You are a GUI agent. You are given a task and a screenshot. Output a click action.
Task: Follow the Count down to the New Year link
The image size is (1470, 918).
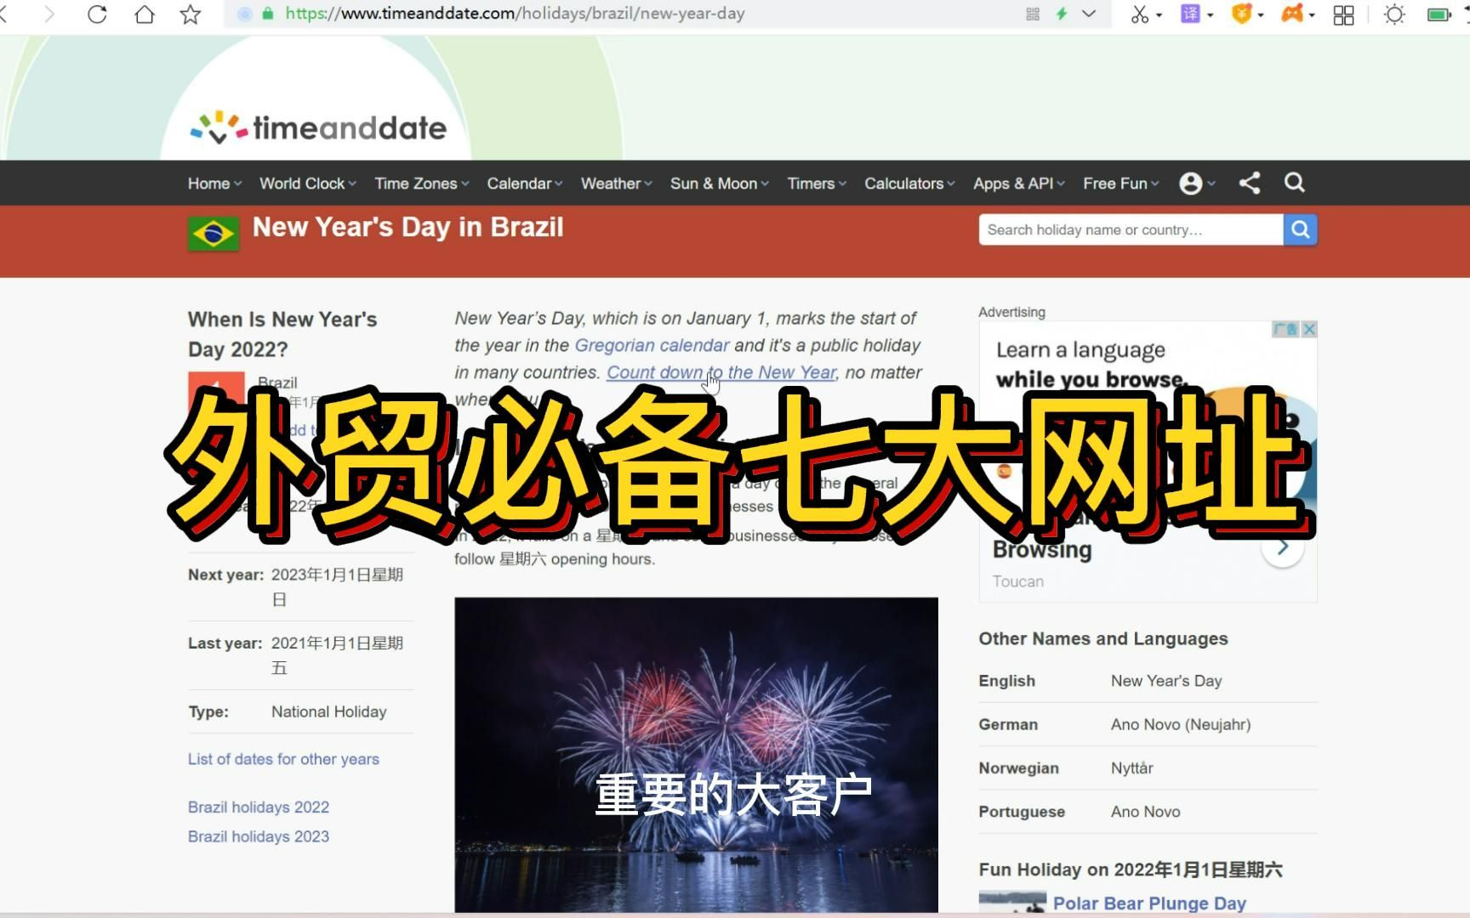pos(721,372)
